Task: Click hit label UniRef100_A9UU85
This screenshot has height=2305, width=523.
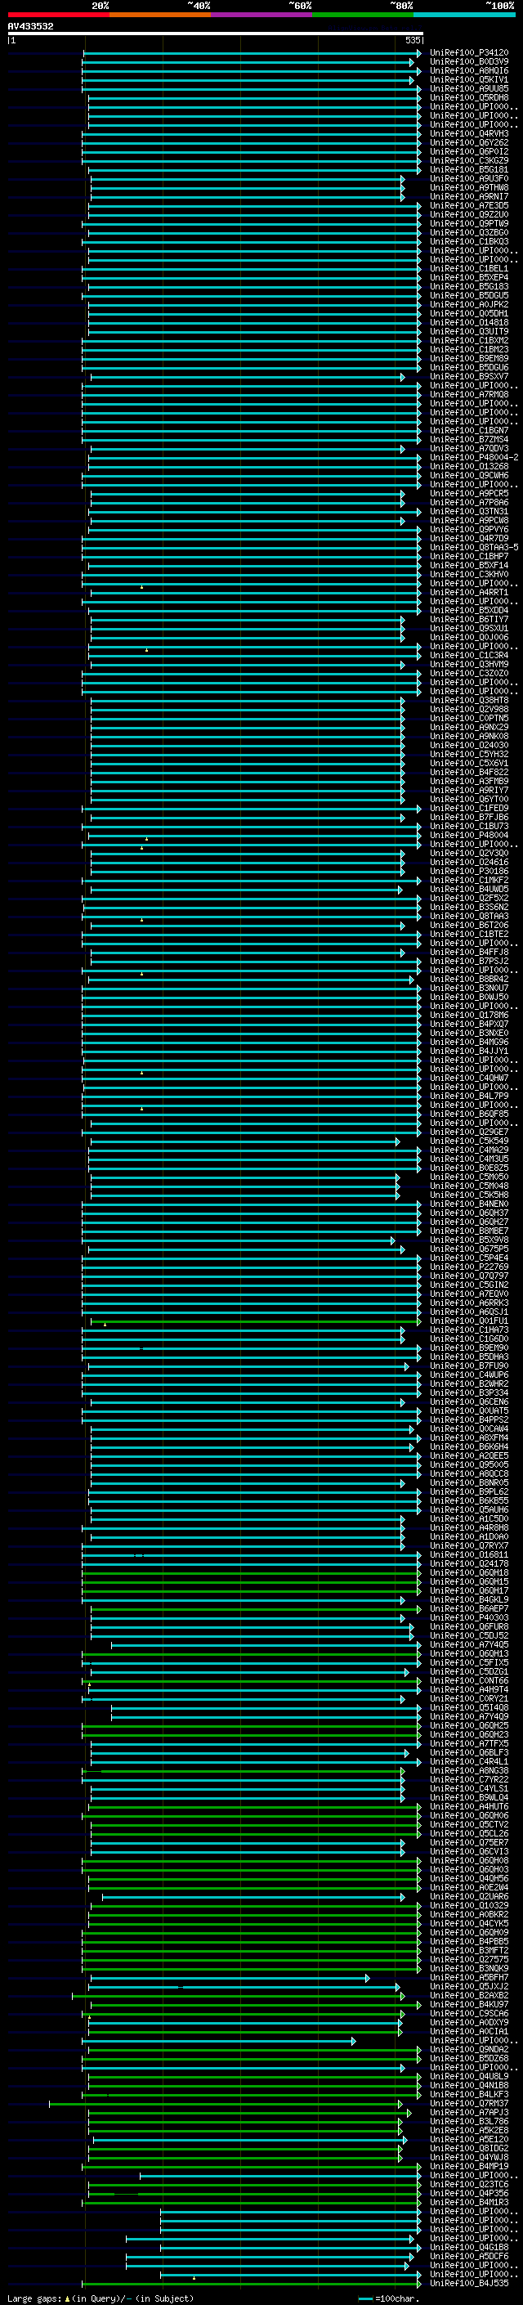Action: click(468, 88)
